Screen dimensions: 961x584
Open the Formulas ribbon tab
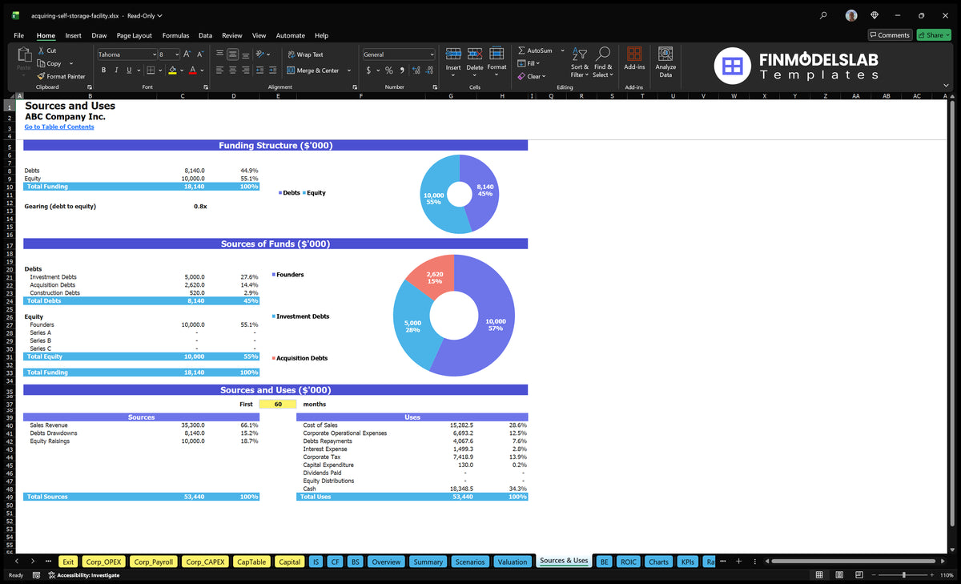[175, 35]
